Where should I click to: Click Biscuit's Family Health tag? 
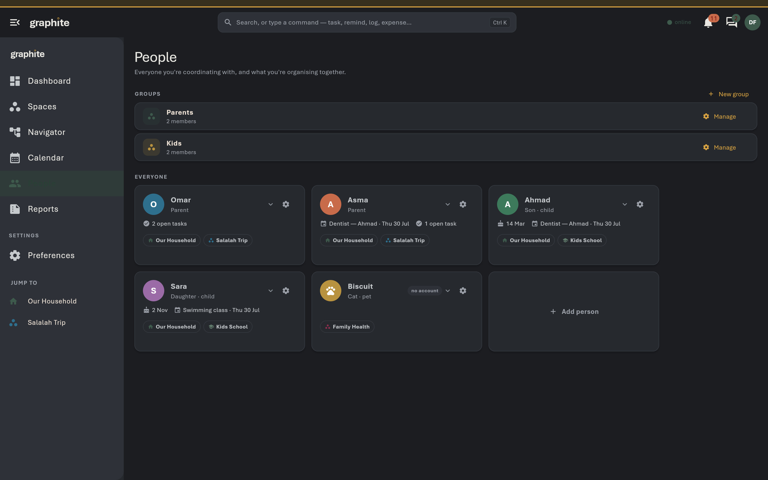click(x=347, y=327)
